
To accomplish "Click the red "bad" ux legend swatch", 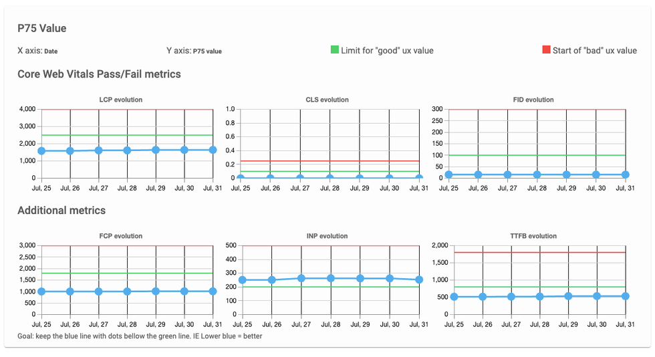I will [x=546, y=50].
